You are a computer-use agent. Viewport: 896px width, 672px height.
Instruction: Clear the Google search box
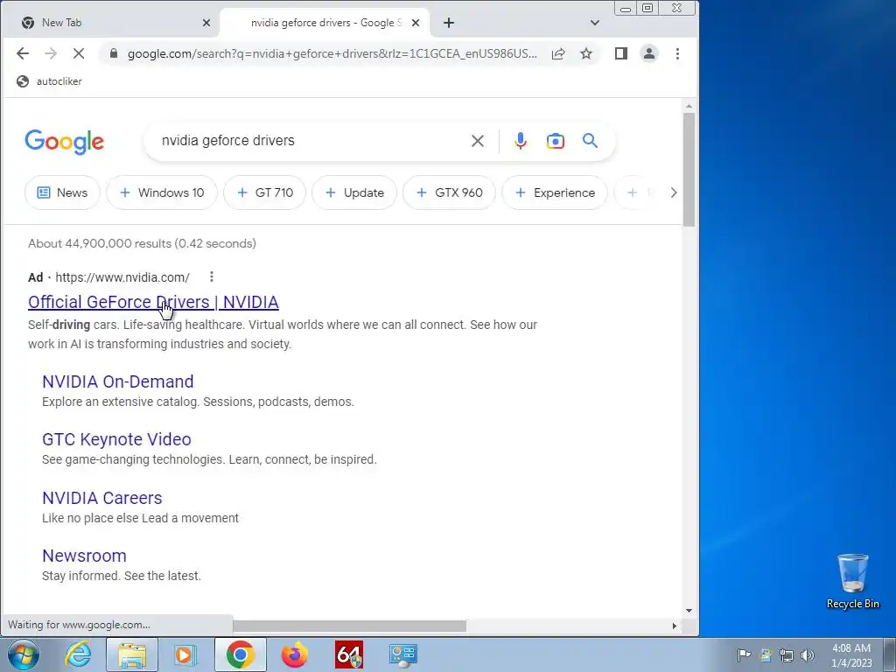point(478,141)
